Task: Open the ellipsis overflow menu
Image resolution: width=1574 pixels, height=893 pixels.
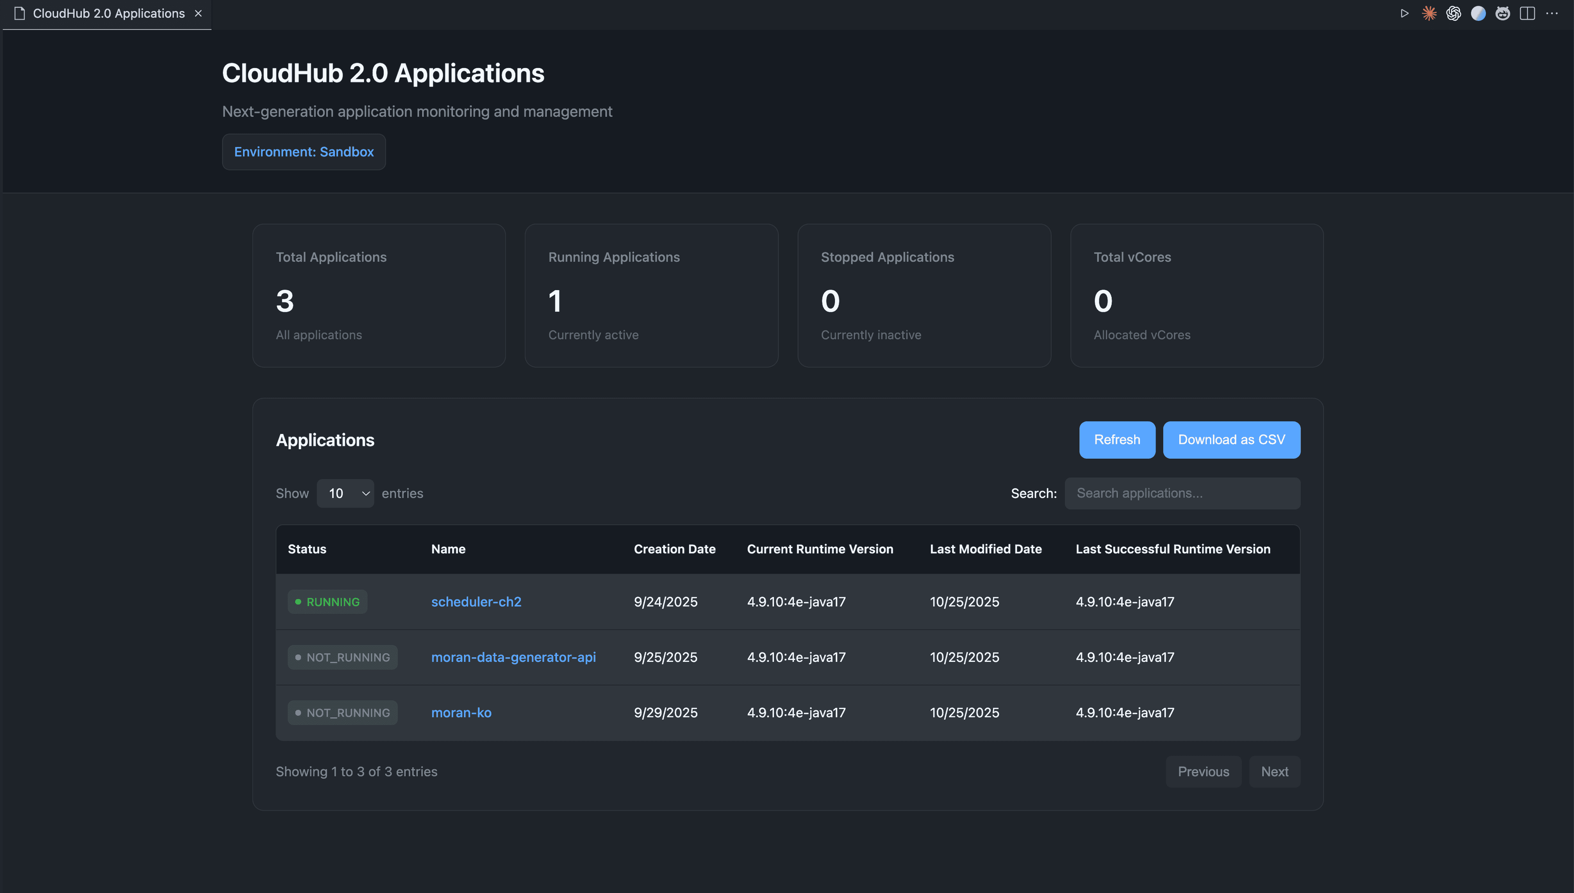Action: point(1553,13)
